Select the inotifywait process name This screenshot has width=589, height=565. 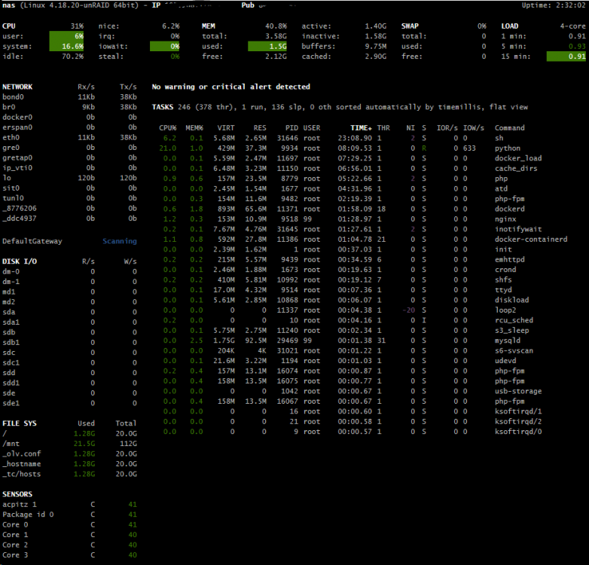pyautogui.click(x=518, y=229)
